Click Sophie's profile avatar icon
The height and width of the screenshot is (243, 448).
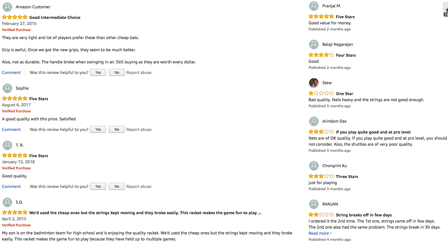coord(7,88)
